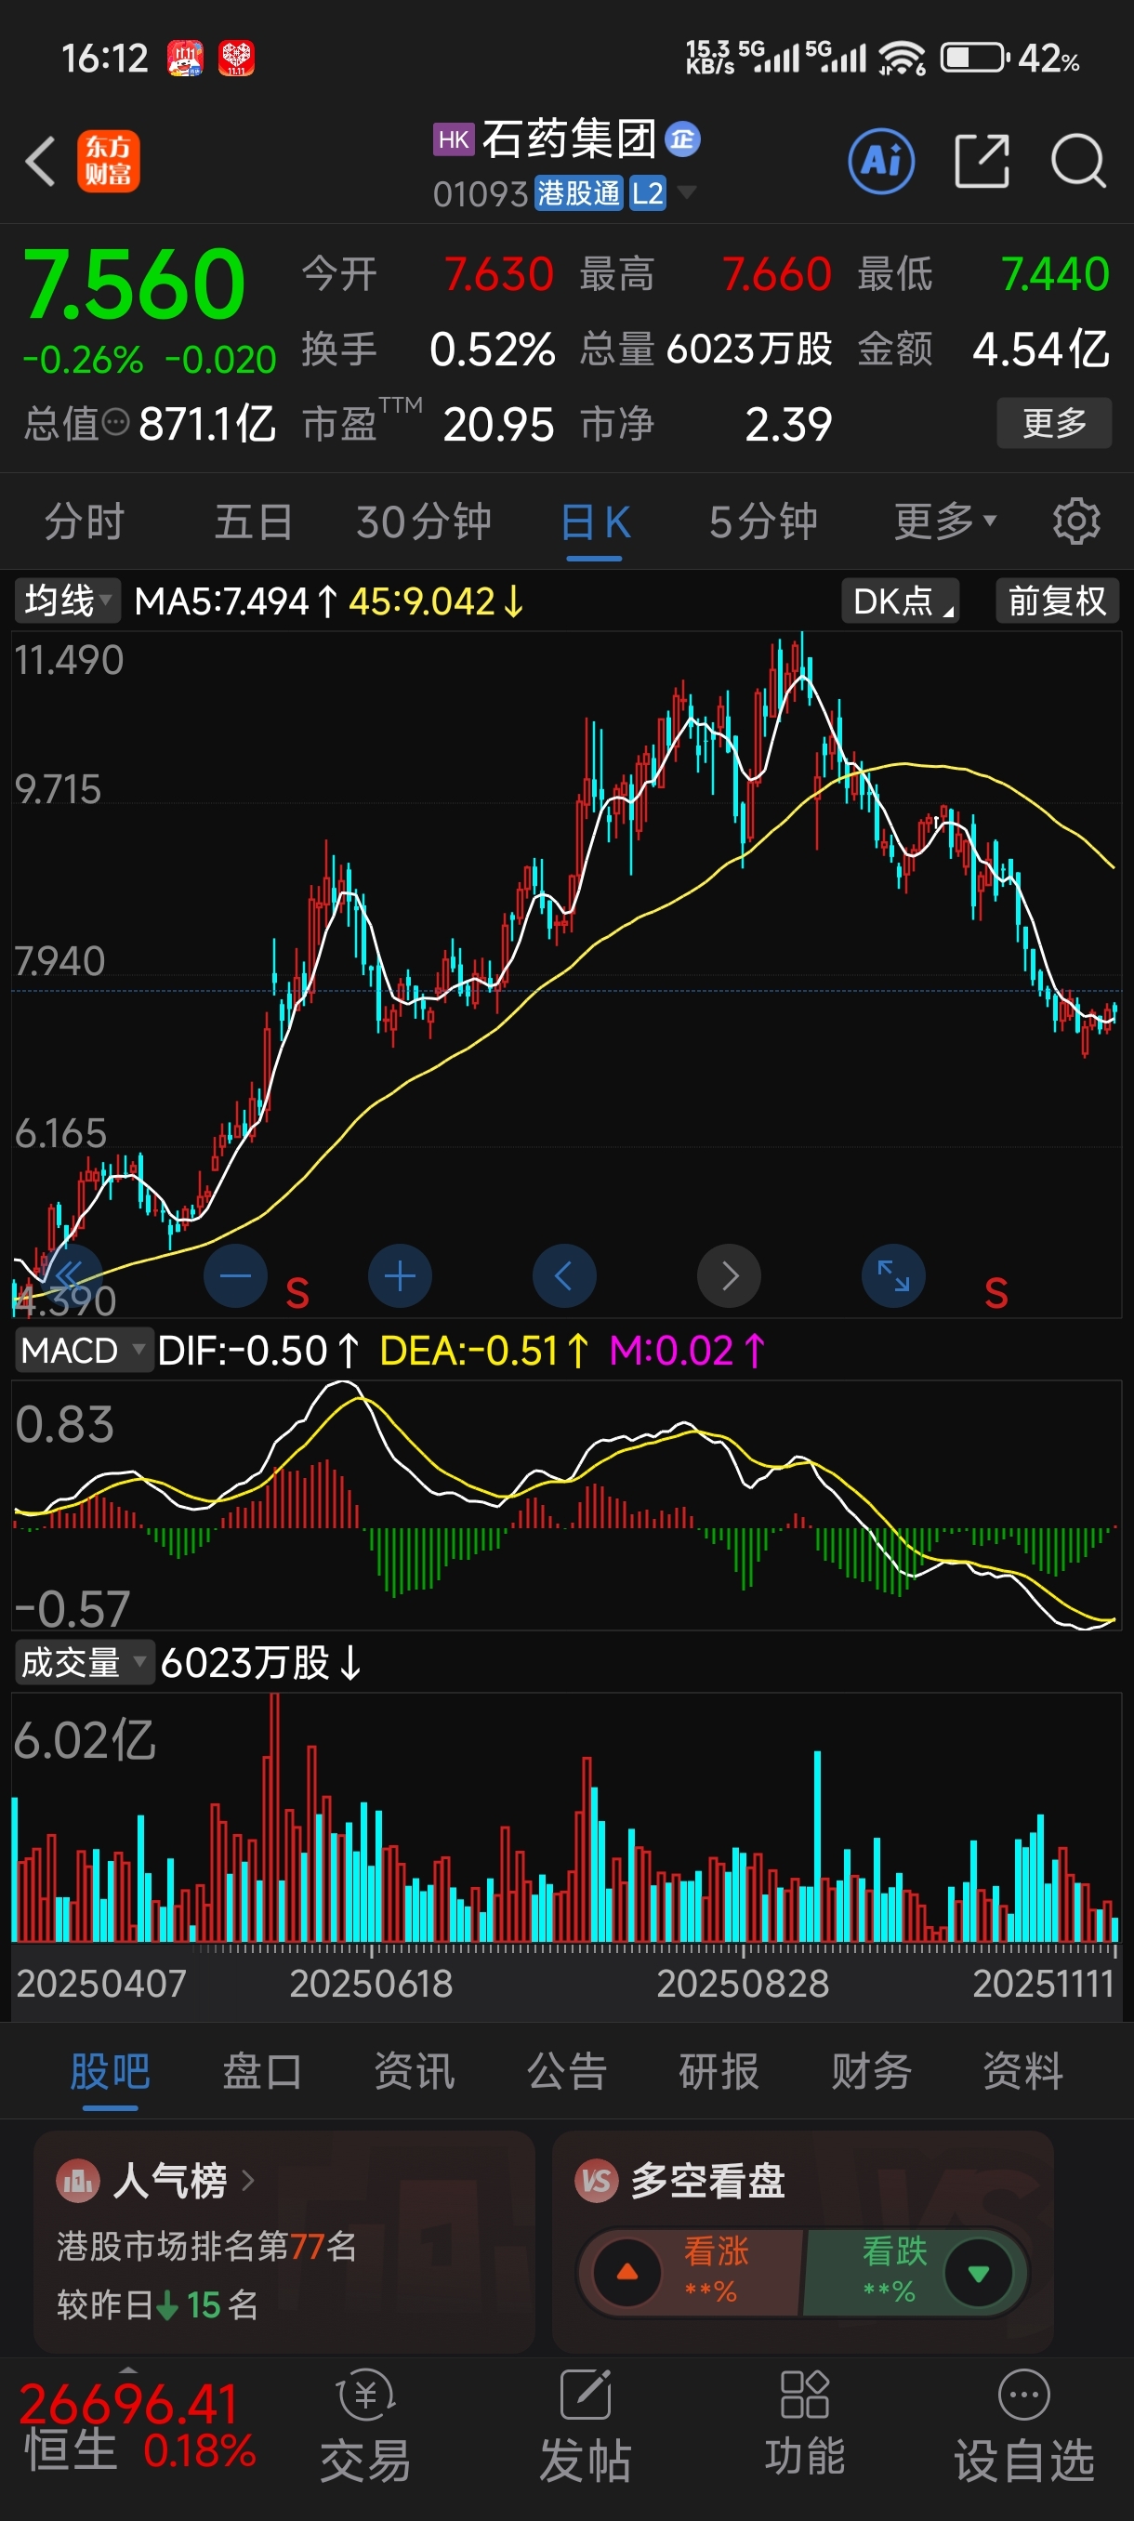Image resolution: width=1134 pixels, height=2521 pixels.
Task: Tap the 20250828 date label
Action: tap(743, 1984)
